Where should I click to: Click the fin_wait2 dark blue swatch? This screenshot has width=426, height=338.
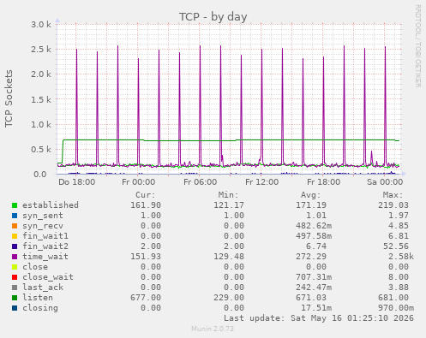pyautogui.click(x=15, y=246)
